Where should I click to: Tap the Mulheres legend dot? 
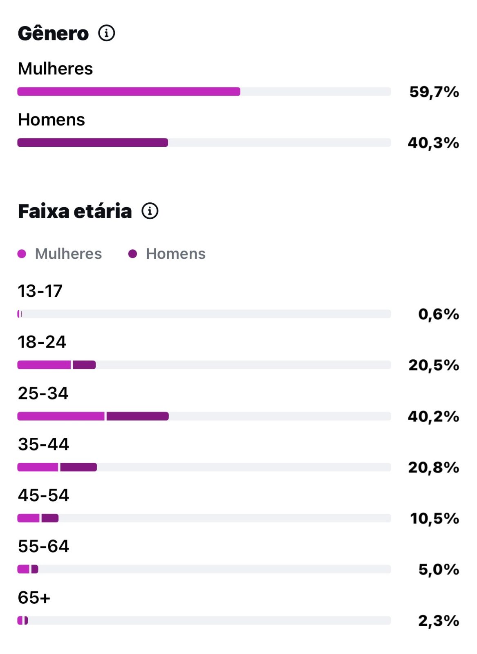[22, 254]
